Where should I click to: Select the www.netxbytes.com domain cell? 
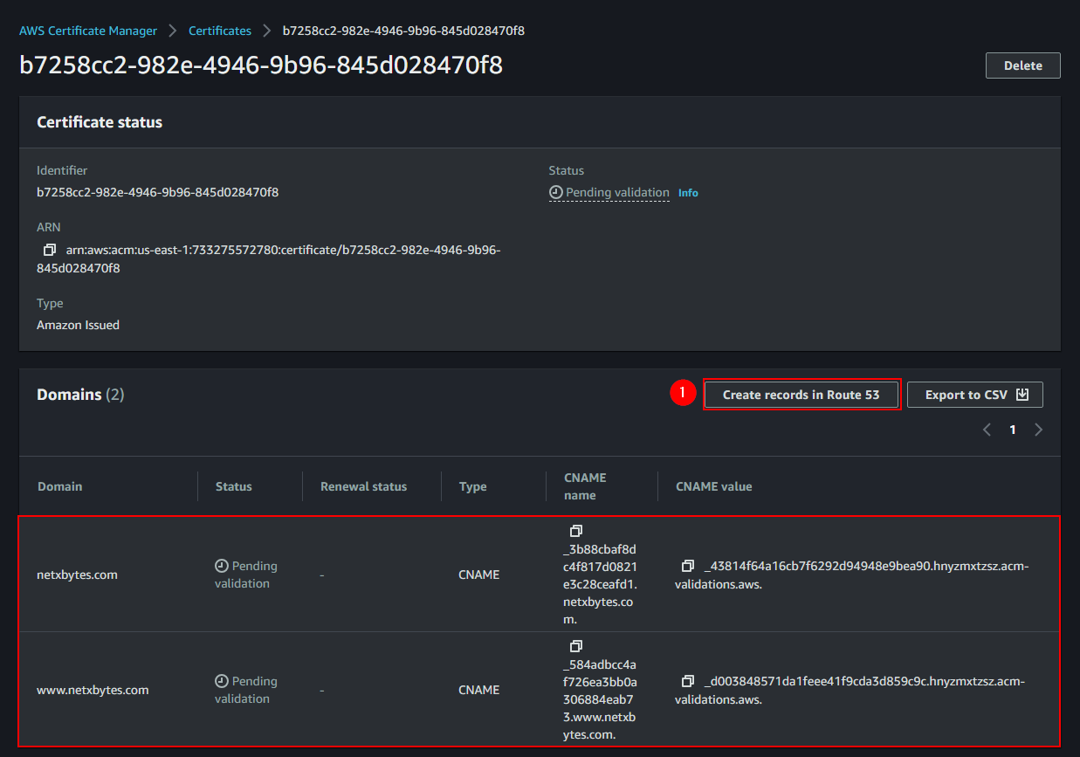93,690
